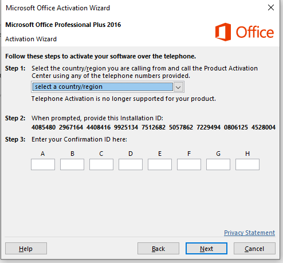
Task: Click Confirmation ID field D
Action: point(131,164)
